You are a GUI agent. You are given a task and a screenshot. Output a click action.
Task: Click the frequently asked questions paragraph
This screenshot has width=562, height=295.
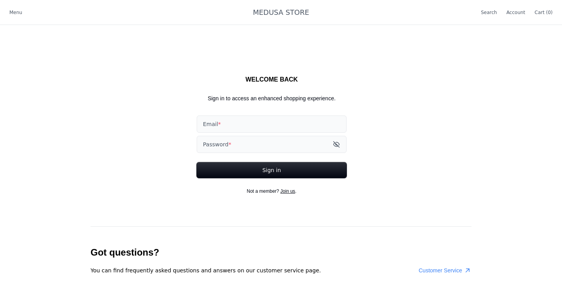206,270
